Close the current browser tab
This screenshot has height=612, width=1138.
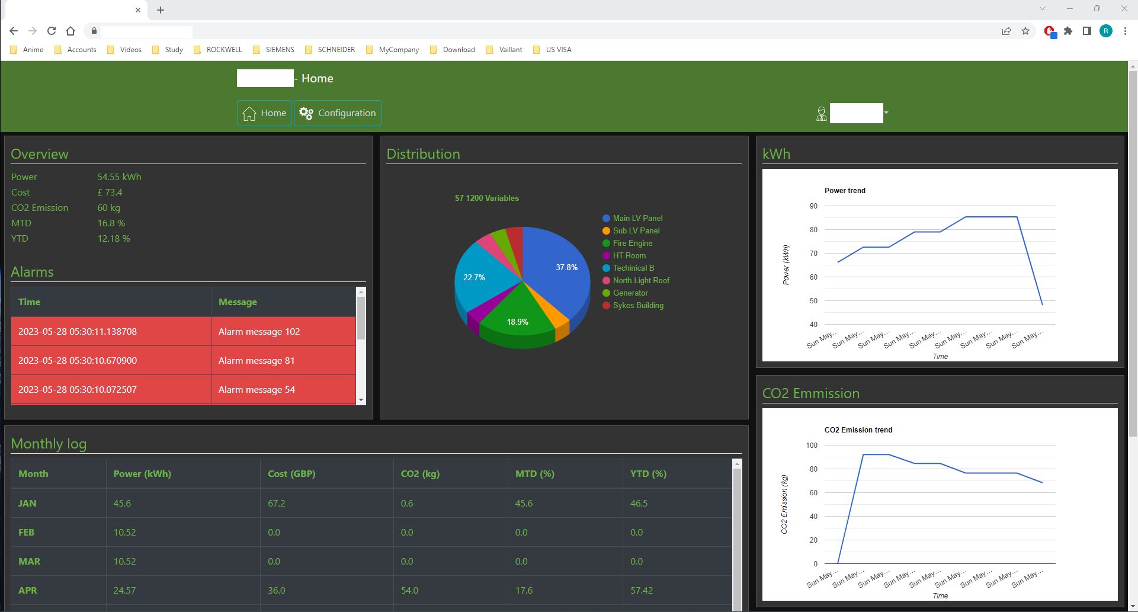138,10
